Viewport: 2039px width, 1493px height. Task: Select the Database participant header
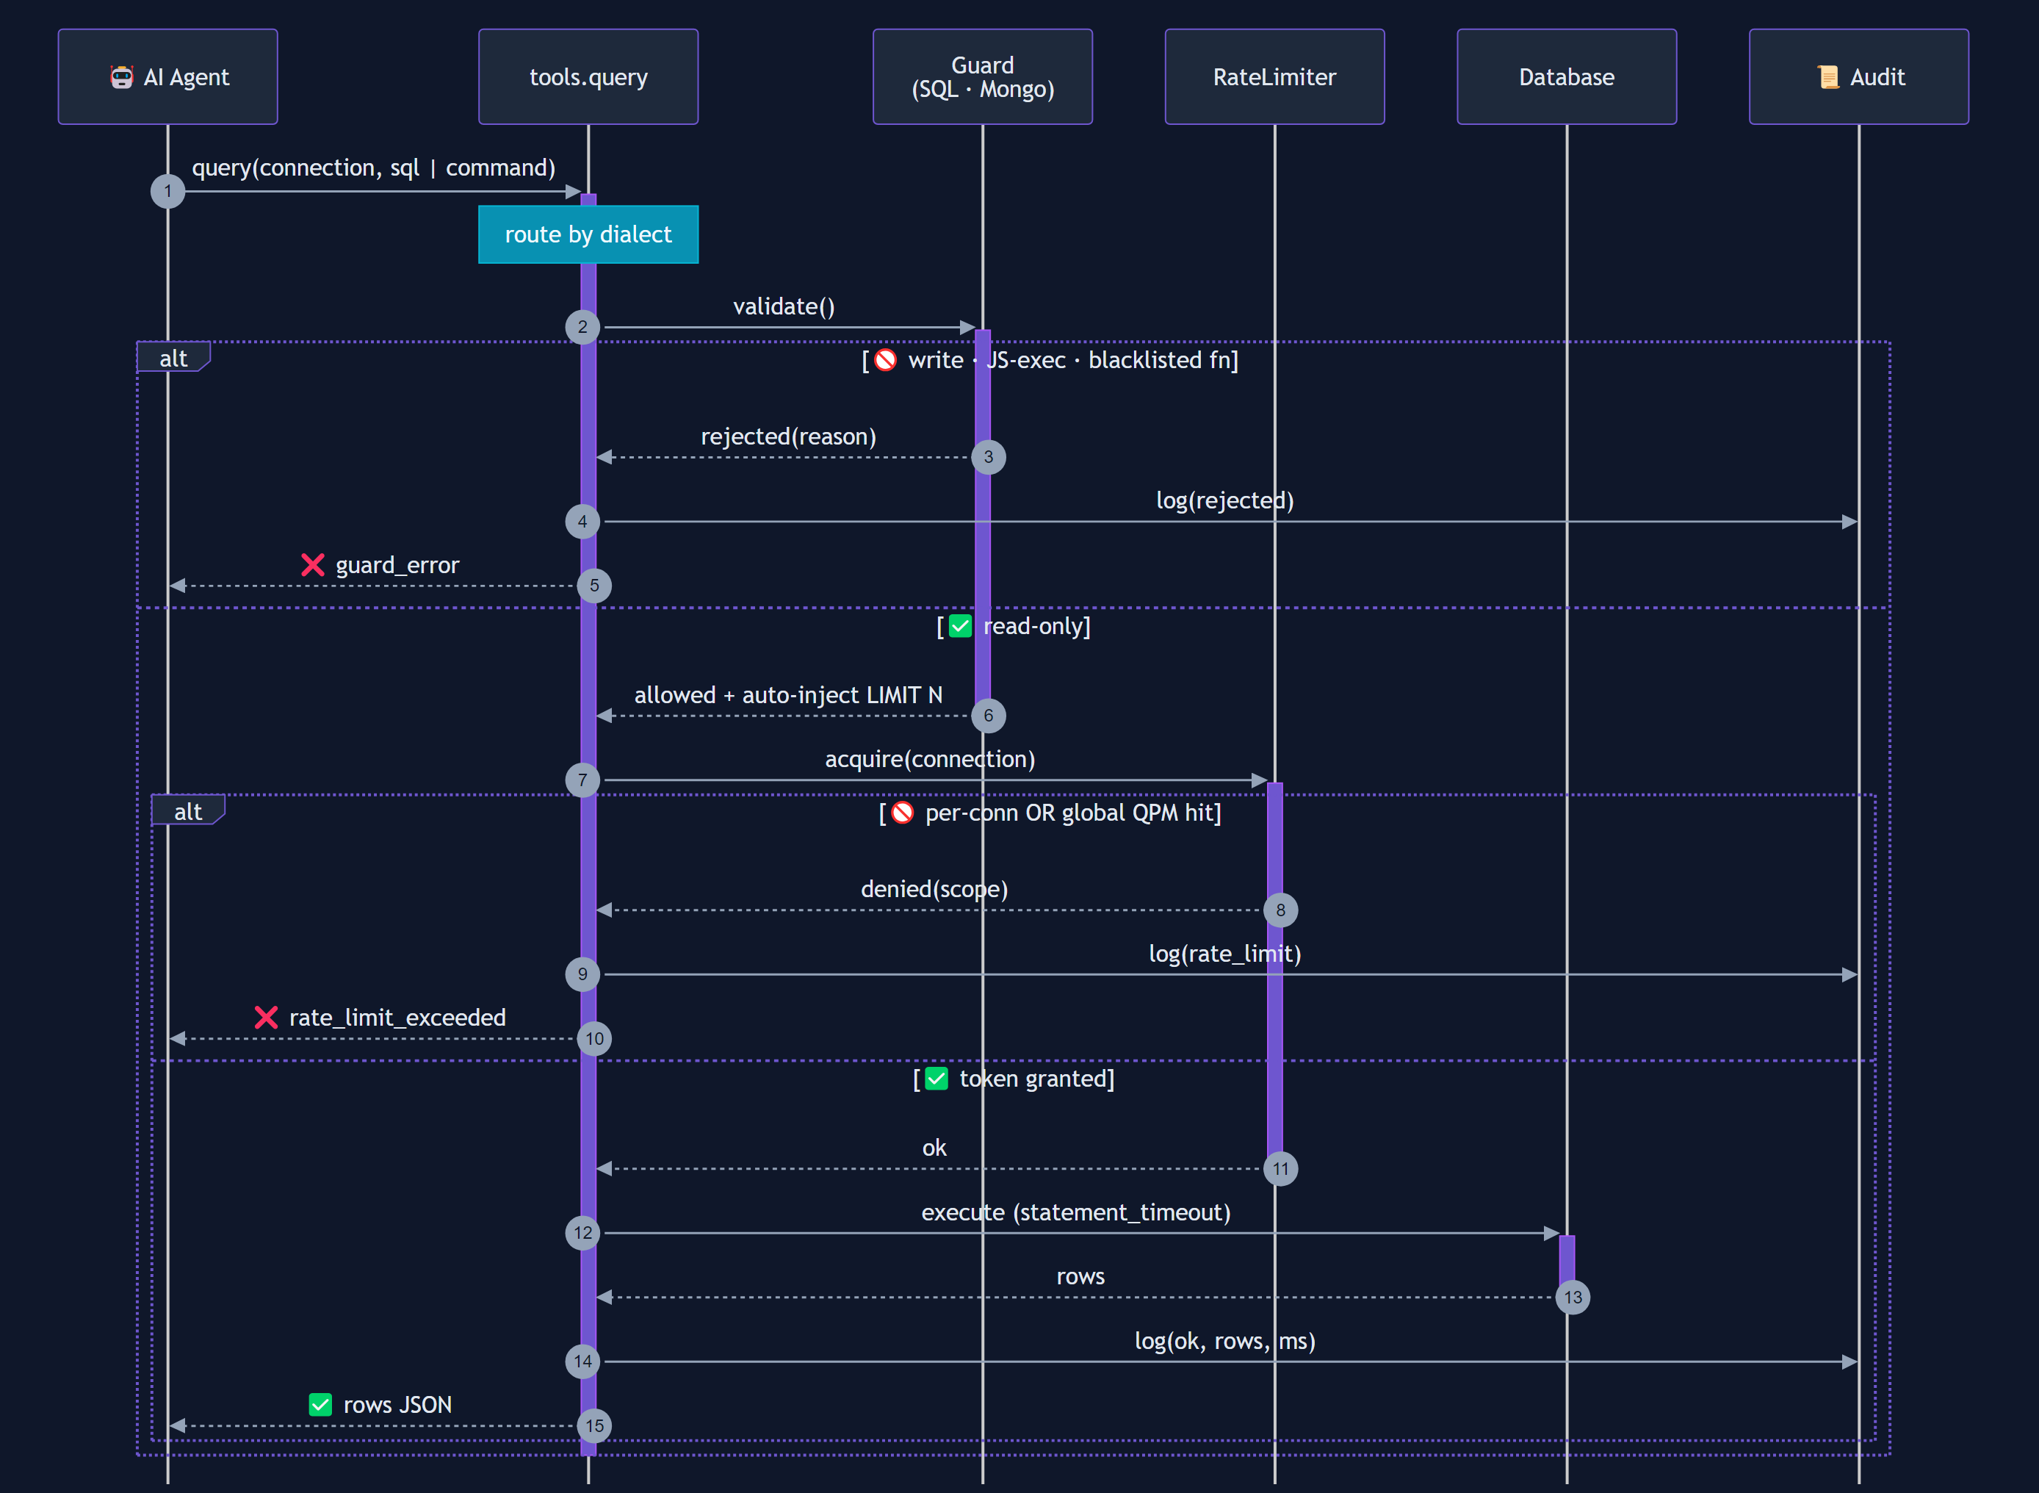coord(1567,76)
